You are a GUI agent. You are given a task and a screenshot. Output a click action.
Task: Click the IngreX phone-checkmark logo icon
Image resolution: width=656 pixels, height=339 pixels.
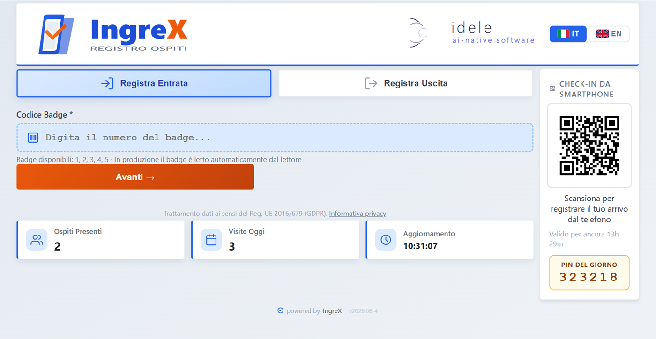pos(56,34)
